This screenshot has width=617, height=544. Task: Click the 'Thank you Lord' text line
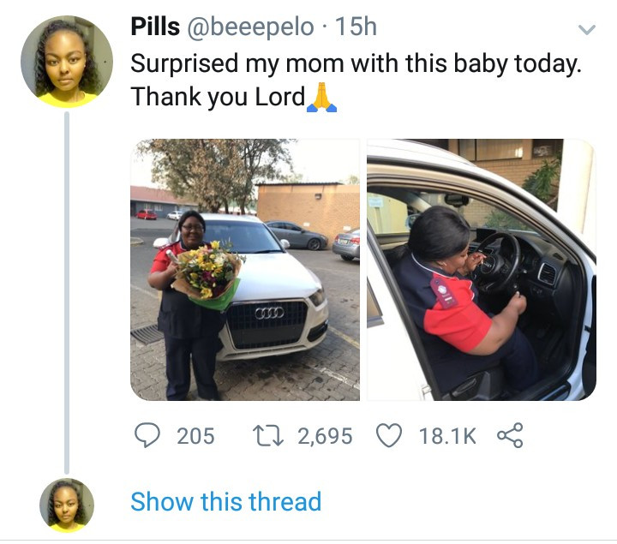point(218,97)
